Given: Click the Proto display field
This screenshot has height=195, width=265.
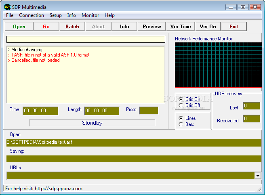Looking at the screenshot, I should coord(149,111).
